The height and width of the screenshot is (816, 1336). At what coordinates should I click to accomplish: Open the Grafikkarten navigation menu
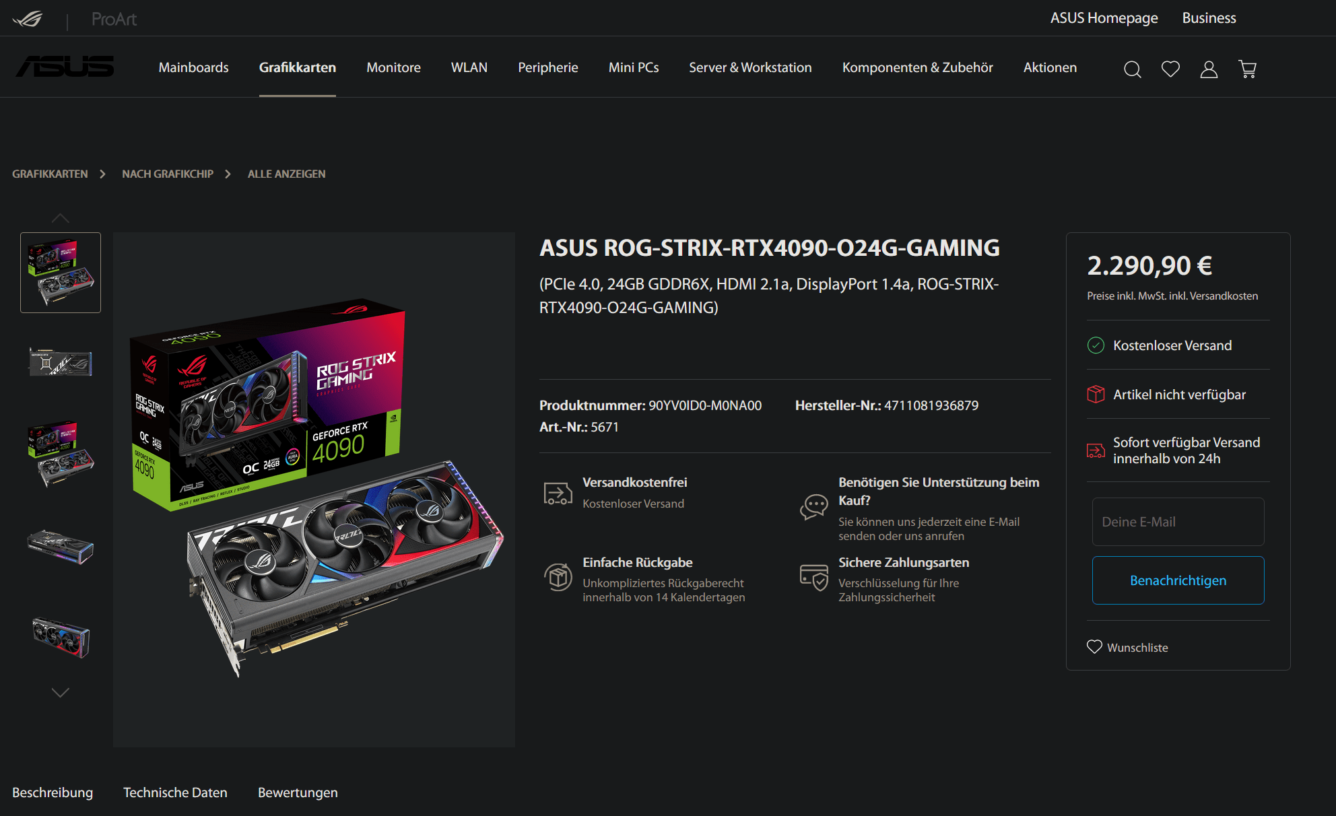298,67
